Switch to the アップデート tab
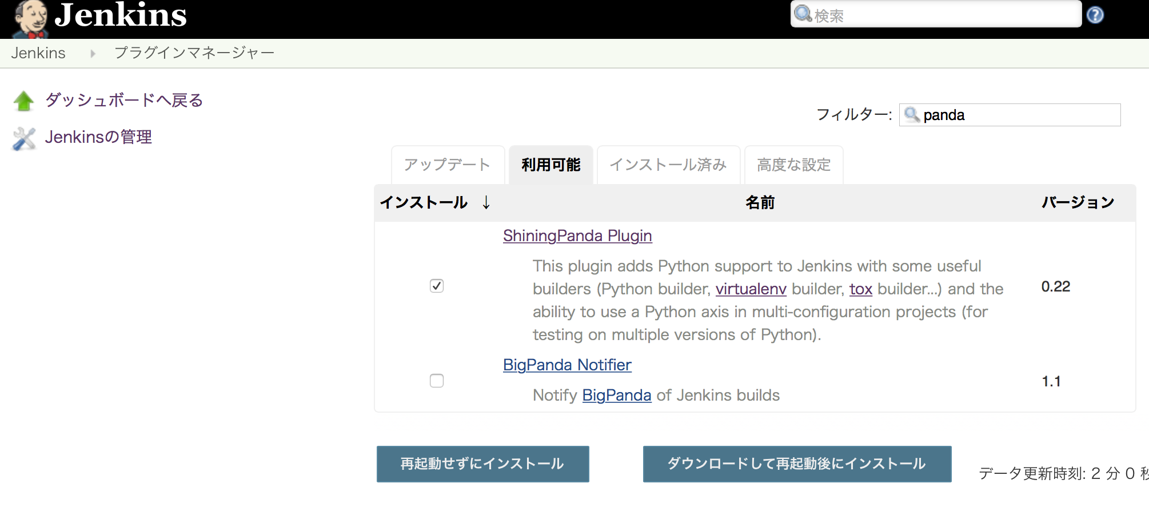1149x527 pixels. (446, 165)
